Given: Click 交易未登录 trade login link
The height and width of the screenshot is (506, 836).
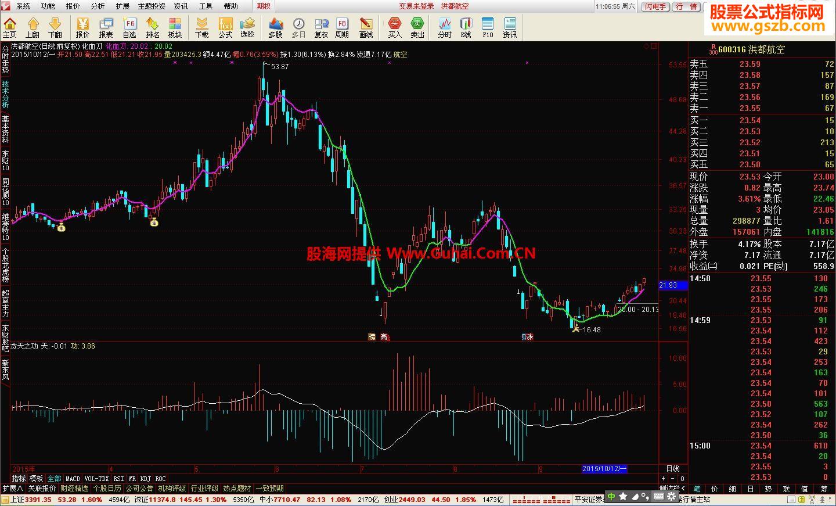Looking at the screenshot, I should pos(416,6).
